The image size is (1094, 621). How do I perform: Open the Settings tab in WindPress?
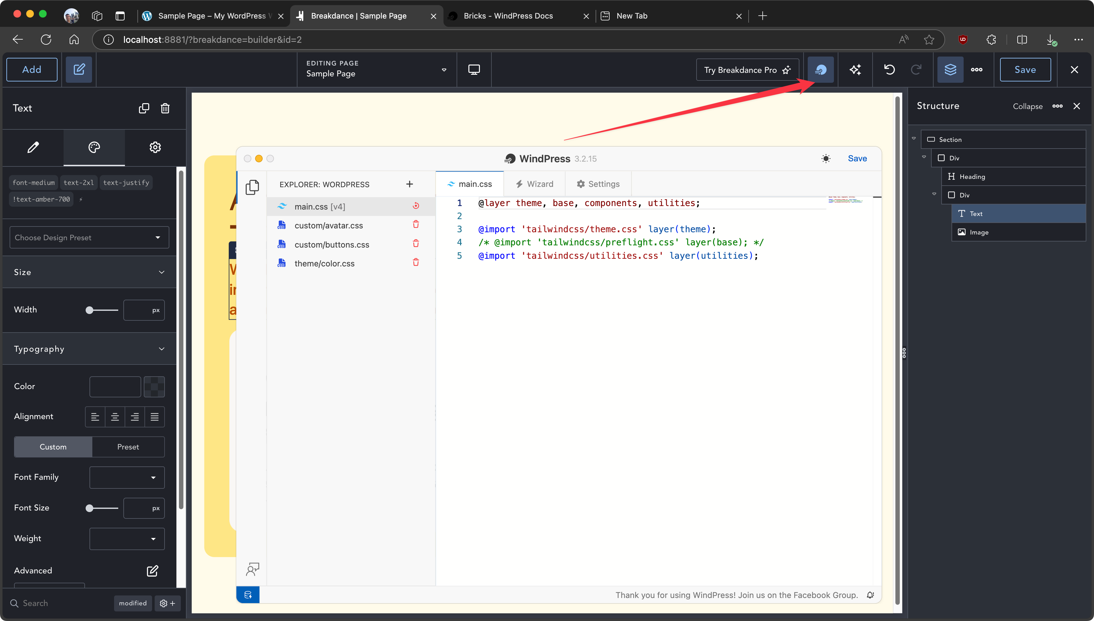pyautogui.click(x=598, y=184)
